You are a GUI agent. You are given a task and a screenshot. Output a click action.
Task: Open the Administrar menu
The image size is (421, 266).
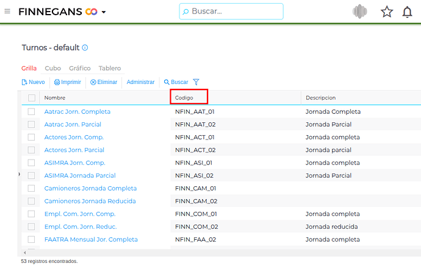pos(140,82)
